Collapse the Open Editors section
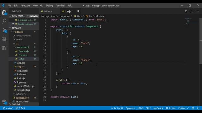 point(10,16)
